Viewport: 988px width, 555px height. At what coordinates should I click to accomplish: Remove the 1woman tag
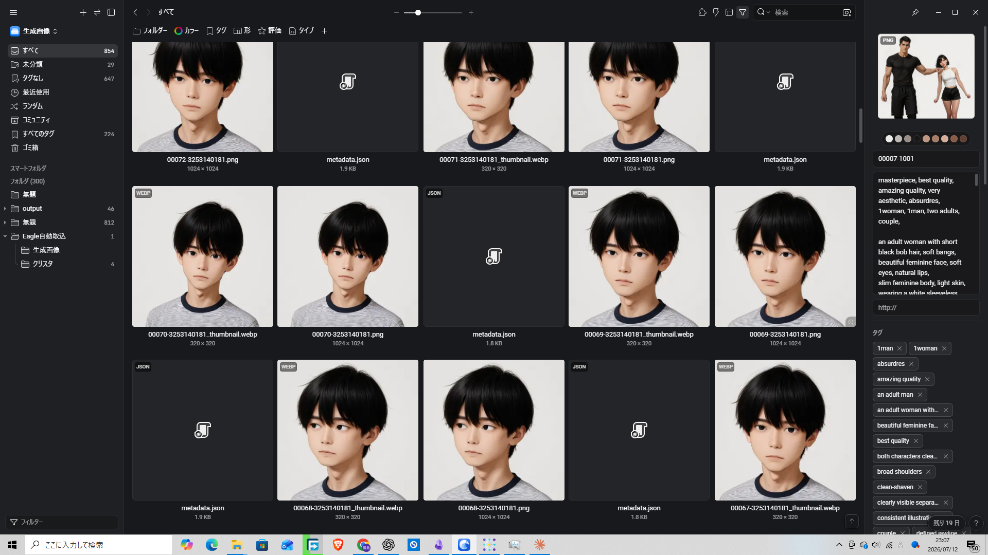click(944, 348)
